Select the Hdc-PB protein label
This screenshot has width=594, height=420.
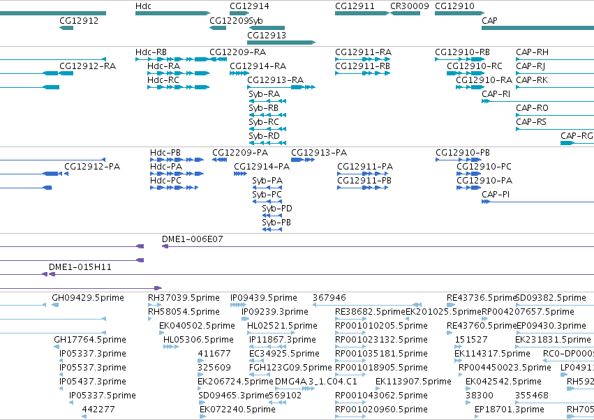tap(165, 153)
